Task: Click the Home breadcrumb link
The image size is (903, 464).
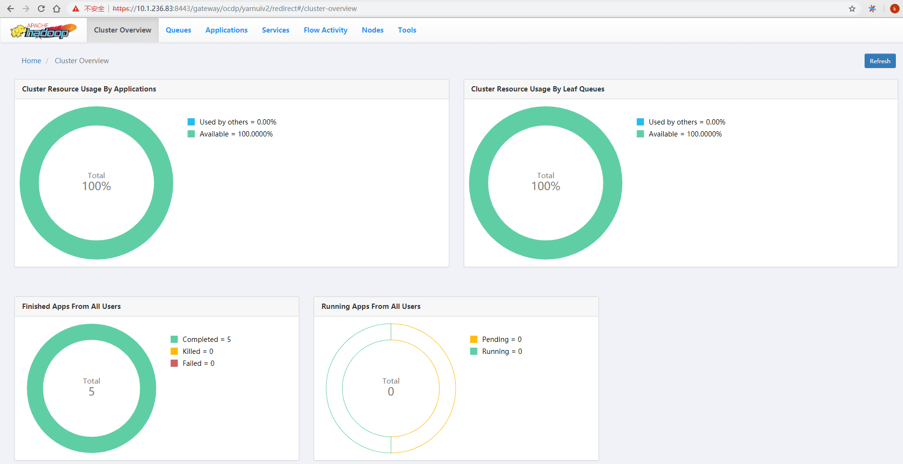Action: pos(31,61)
